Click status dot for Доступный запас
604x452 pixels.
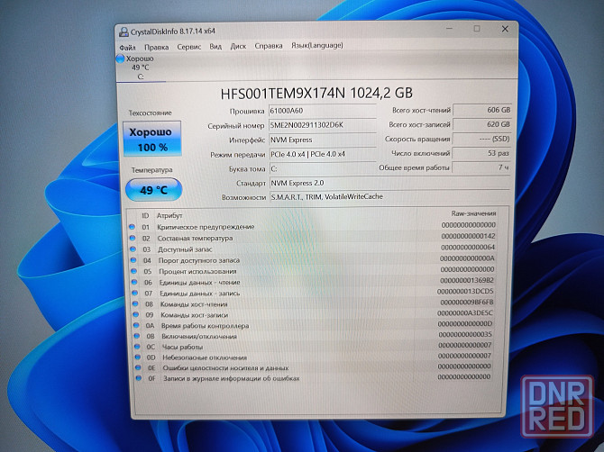coord(133,249)
